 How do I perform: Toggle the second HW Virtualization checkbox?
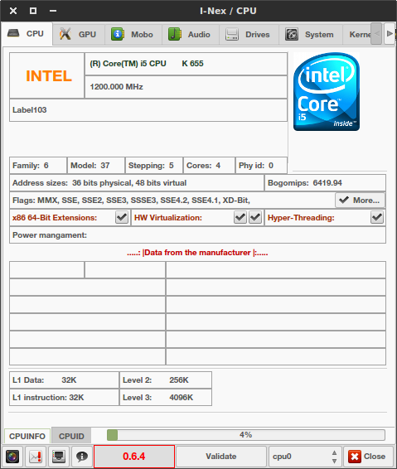[255, 217]
